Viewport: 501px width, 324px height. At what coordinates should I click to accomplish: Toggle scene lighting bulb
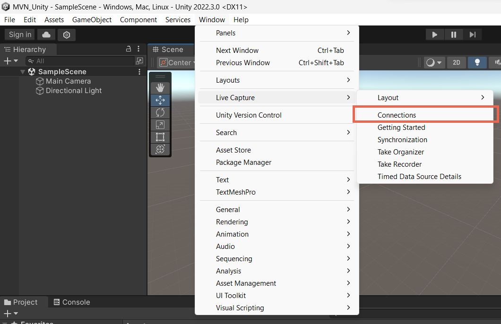coord(477,62)
